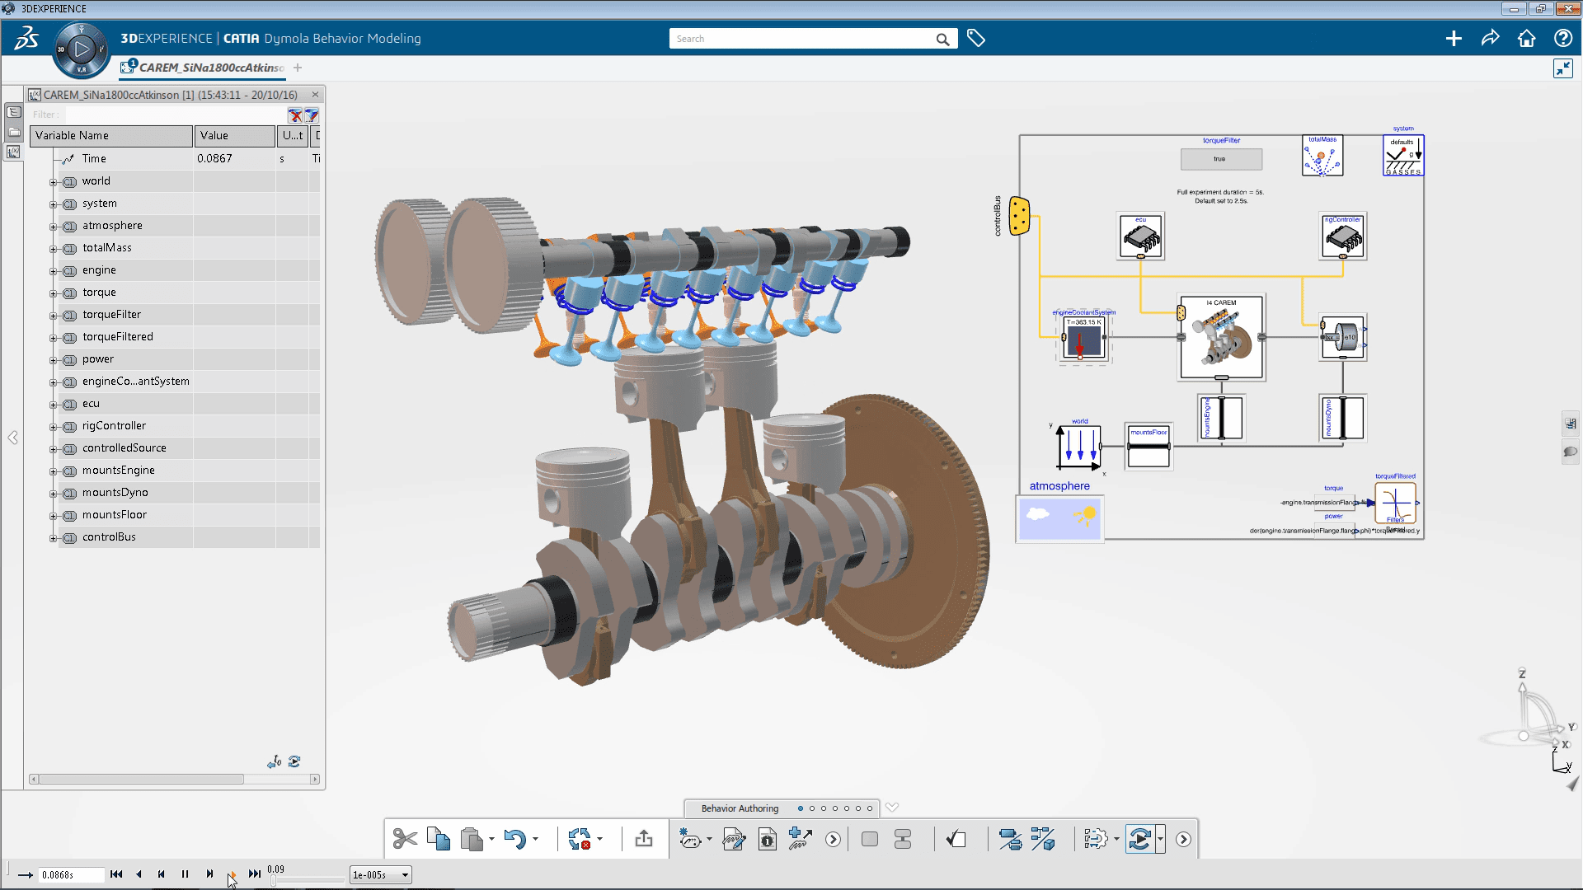
Task: Click the CAREM_SiNa1800ccAtkinson tab
Action: click(205, 68)
